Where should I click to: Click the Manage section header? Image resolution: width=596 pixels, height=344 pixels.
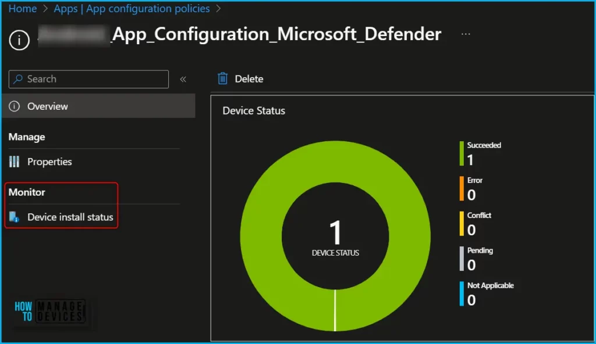pyautogui.click(x=27, y=137)
